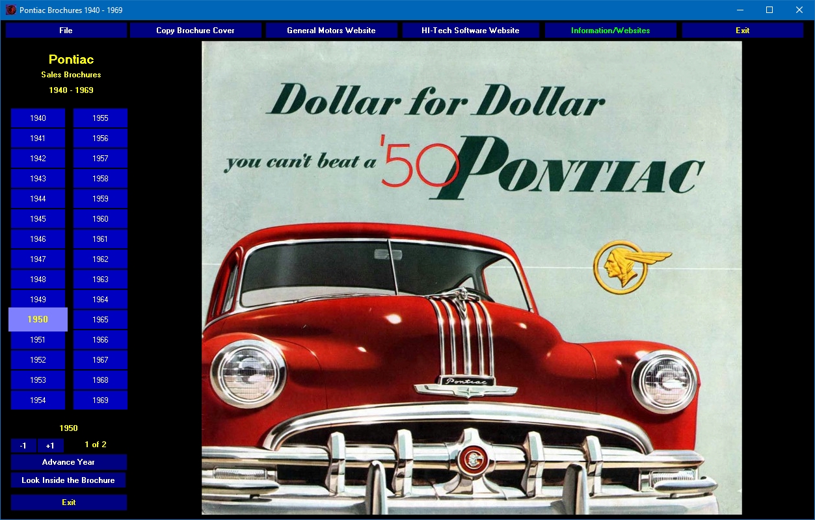Select the 1941 year button
The image size is (815, 520).
coord(38,138)
